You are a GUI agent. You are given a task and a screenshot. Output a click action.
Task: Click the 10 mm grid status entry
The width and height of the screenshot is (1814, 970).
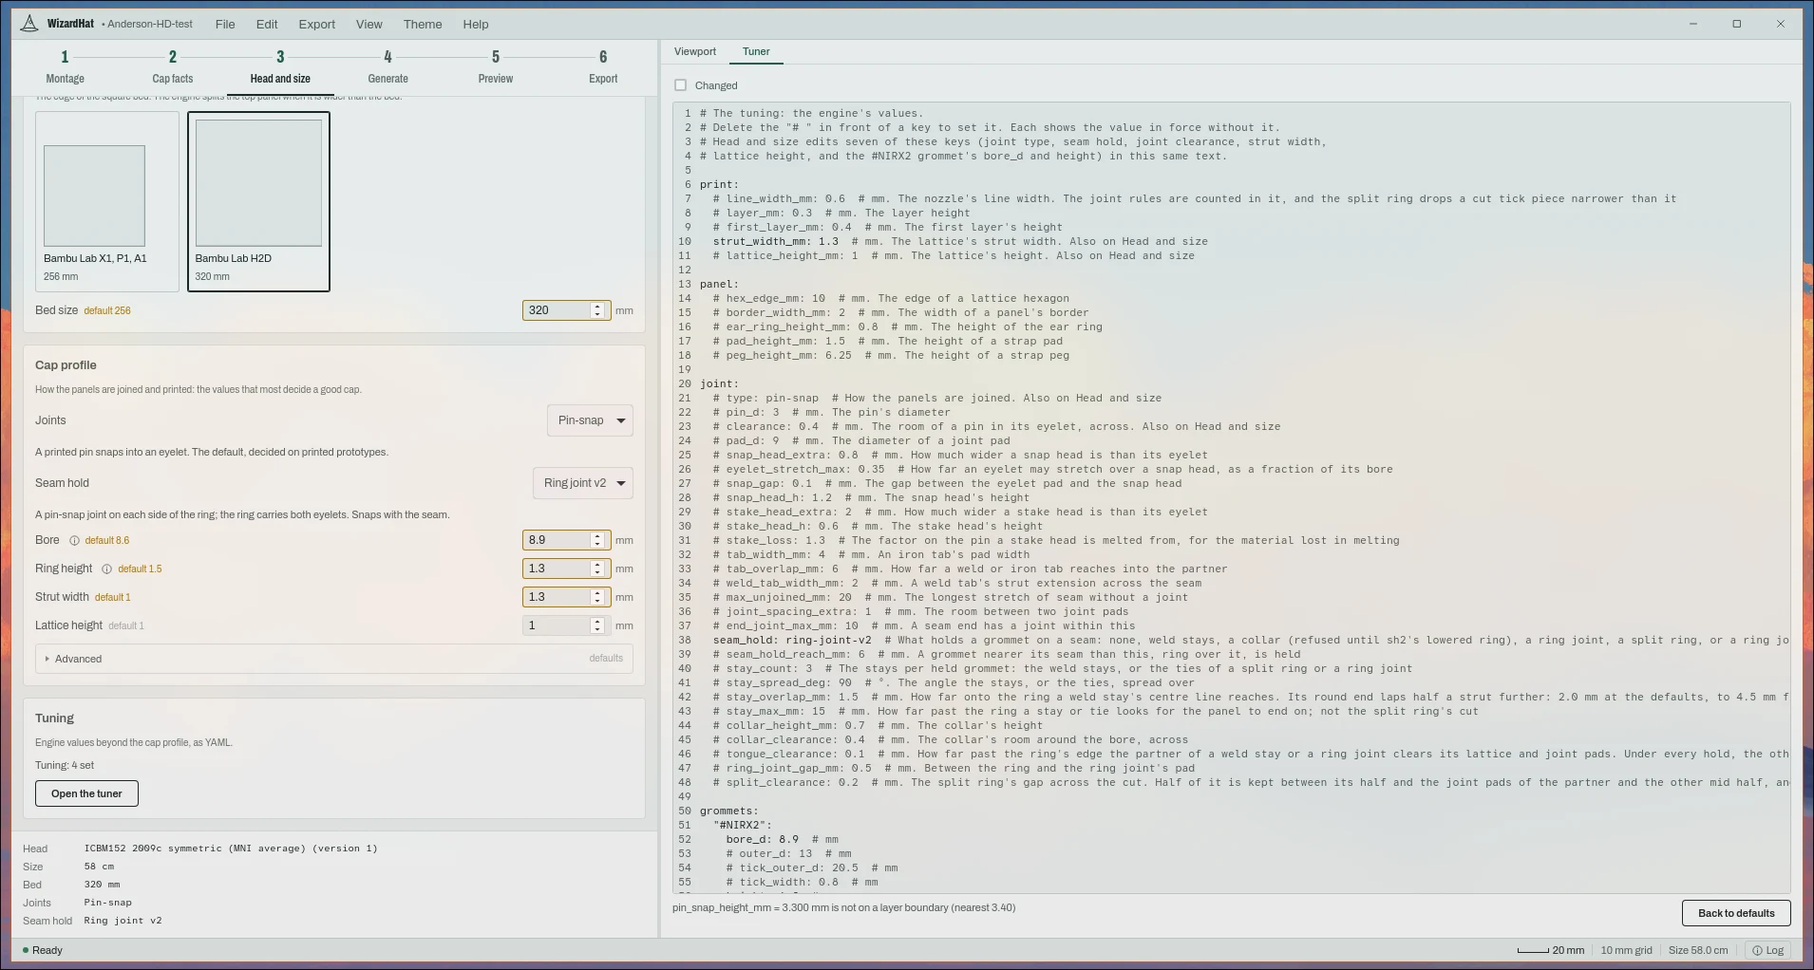(1626, 950)
